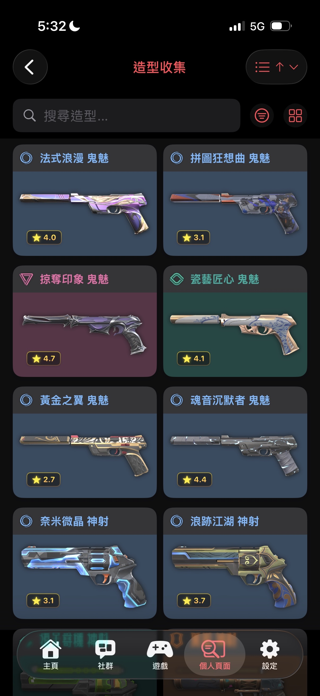Open 法式浪漫 鬼魅 skin card
Viewport: 320px width, 696px height.
(x=85, y=200)
